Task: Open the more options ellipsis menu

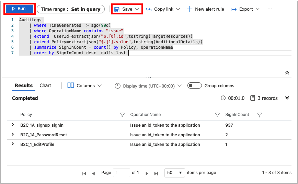Action: click(270, 9)
